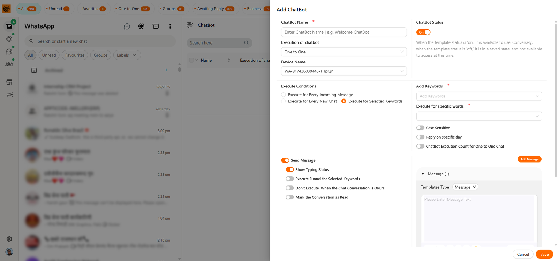The image size is (558, 261).
Task: Click the storefront icon in left sidebar
Action: (x=9, y=82)
